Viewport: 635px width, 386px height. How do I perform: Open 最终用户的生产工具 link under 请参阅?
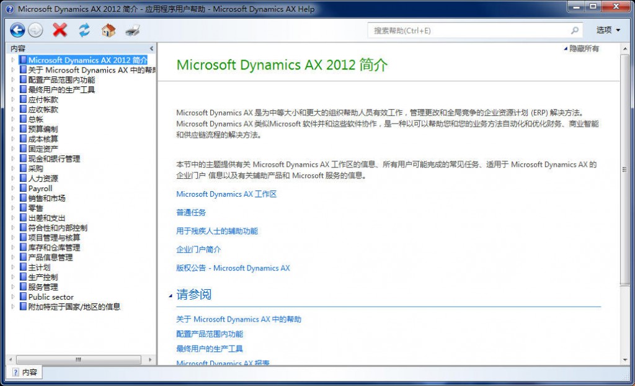pyautogui.click(x=210, y=349)
